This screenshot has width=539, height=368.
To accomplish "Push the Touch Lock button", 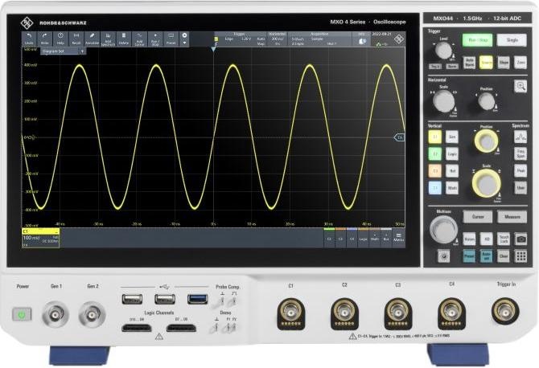I will [x=504, y=239].
